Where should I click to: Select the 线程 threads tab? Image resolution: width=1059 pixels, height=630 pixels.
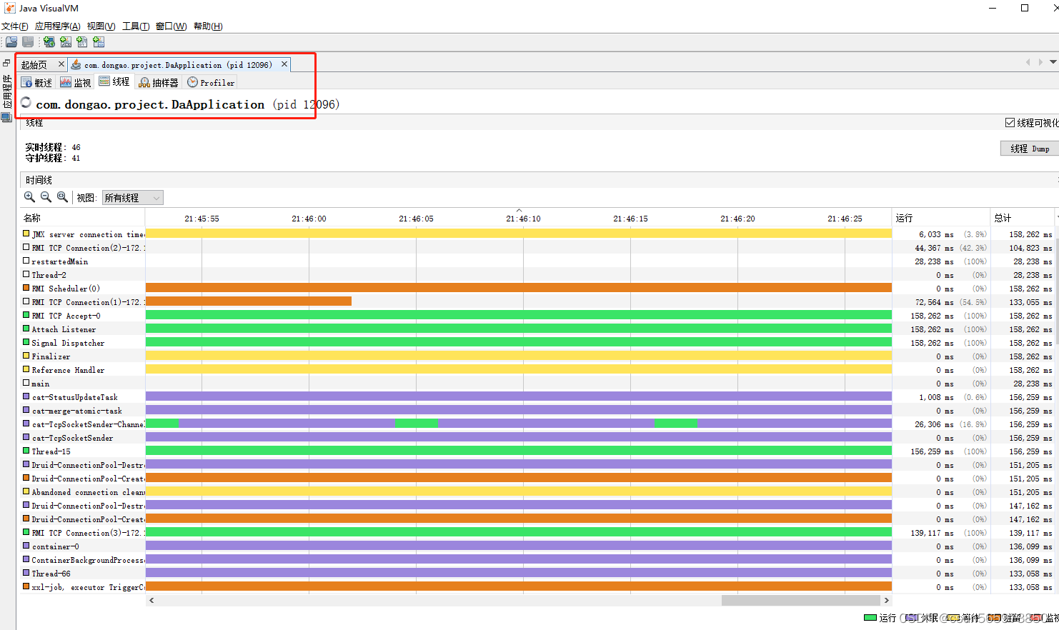[x=114, y=81]
